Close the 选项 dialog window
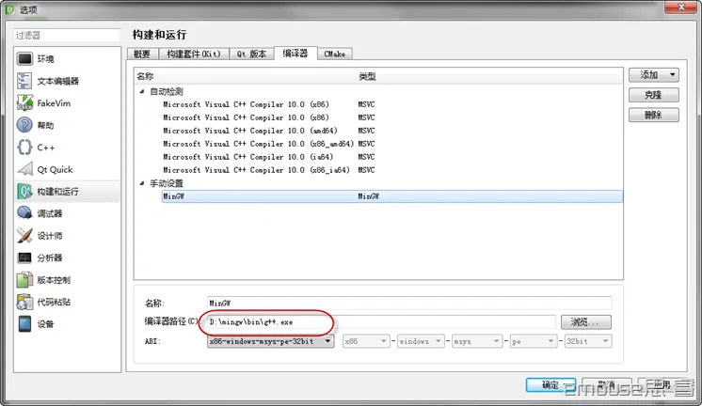702x406 pixels. (x=680, y=8)
